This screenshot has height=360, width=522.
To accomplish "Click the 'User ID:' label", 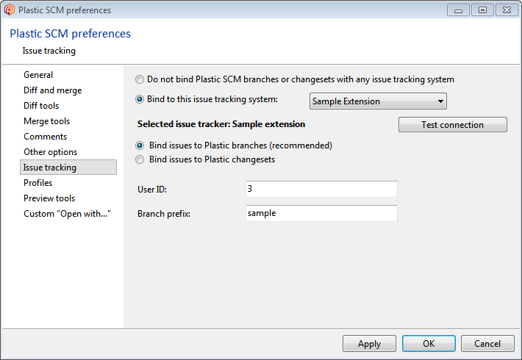I will 152,190.
